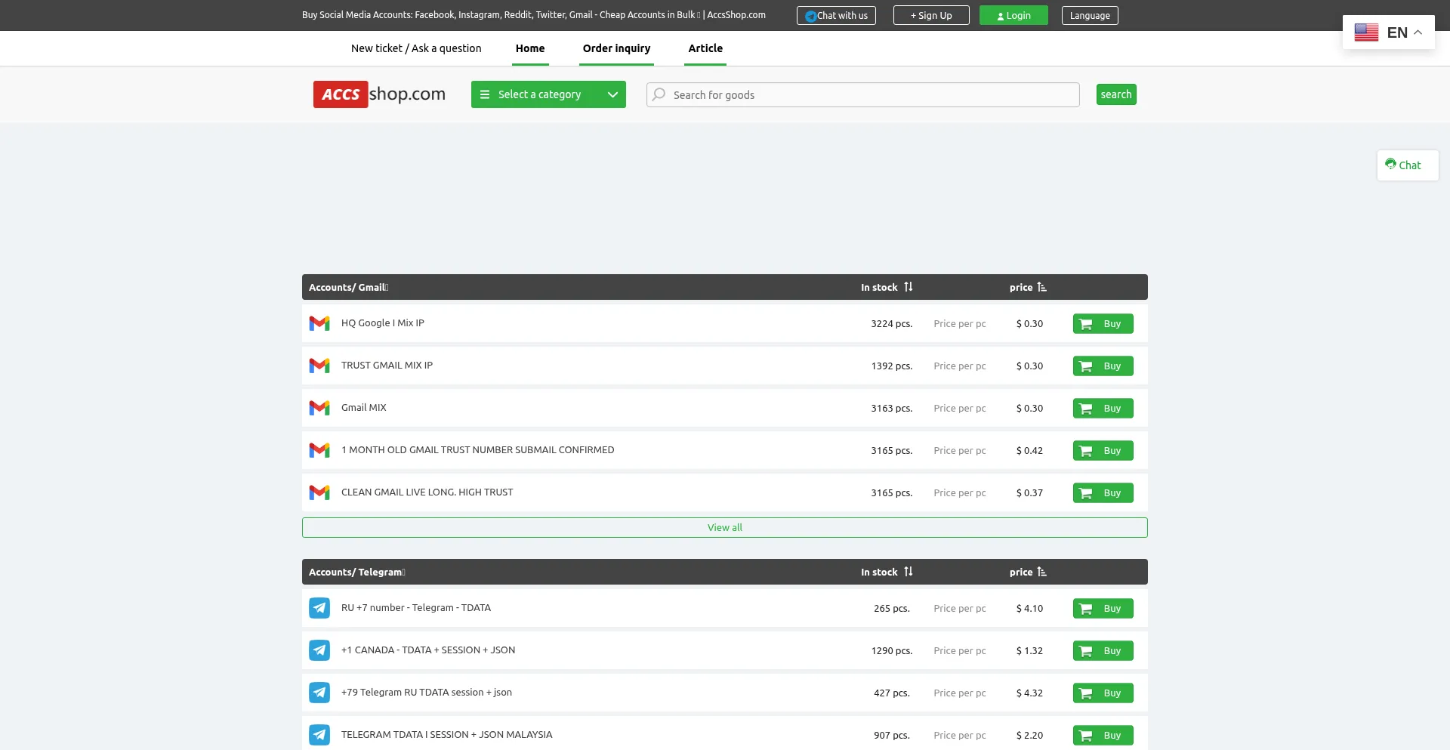The height and width of the screenshot is (750, 1450).
Task: Open the Article tab
Action: [705, 48]
